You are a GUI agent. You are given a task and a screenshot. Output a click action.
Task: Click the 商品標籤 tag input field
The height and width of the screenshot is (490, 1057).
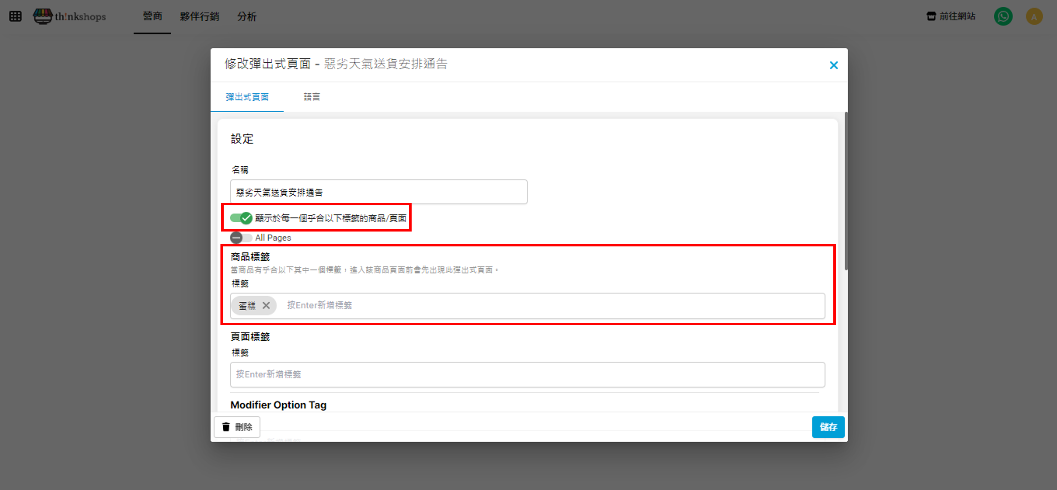533,305
